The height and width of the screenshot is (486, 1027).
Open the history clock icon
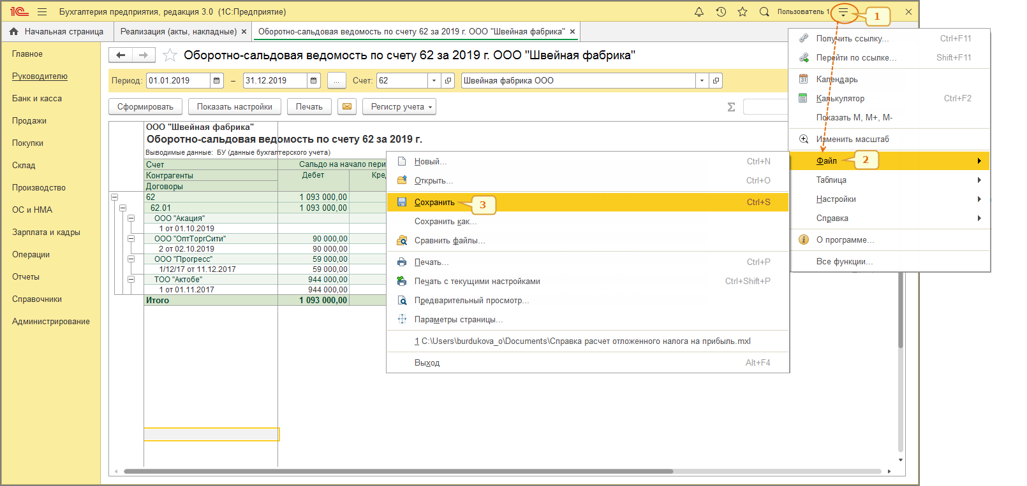pyautogui.click(x=721, y=11)
